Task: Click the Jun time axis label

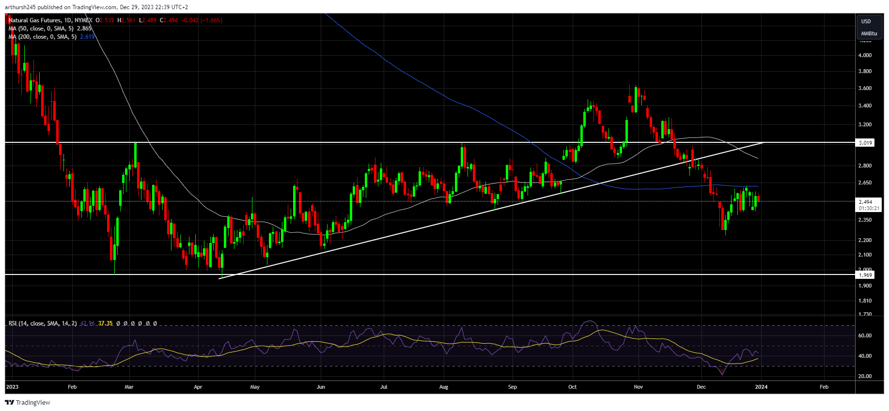Action: [321, 387]
